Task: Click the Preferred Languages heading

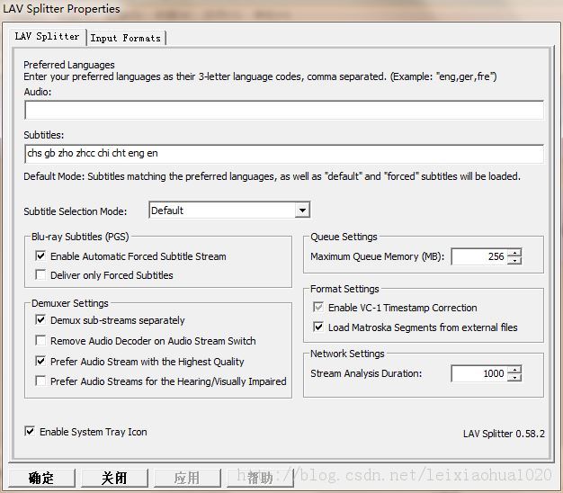Action: [x=69, y=65]
